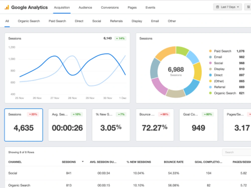Click the Email legend color dot
Viewport: 251px width, 188px height.
(x=210, y=57)
